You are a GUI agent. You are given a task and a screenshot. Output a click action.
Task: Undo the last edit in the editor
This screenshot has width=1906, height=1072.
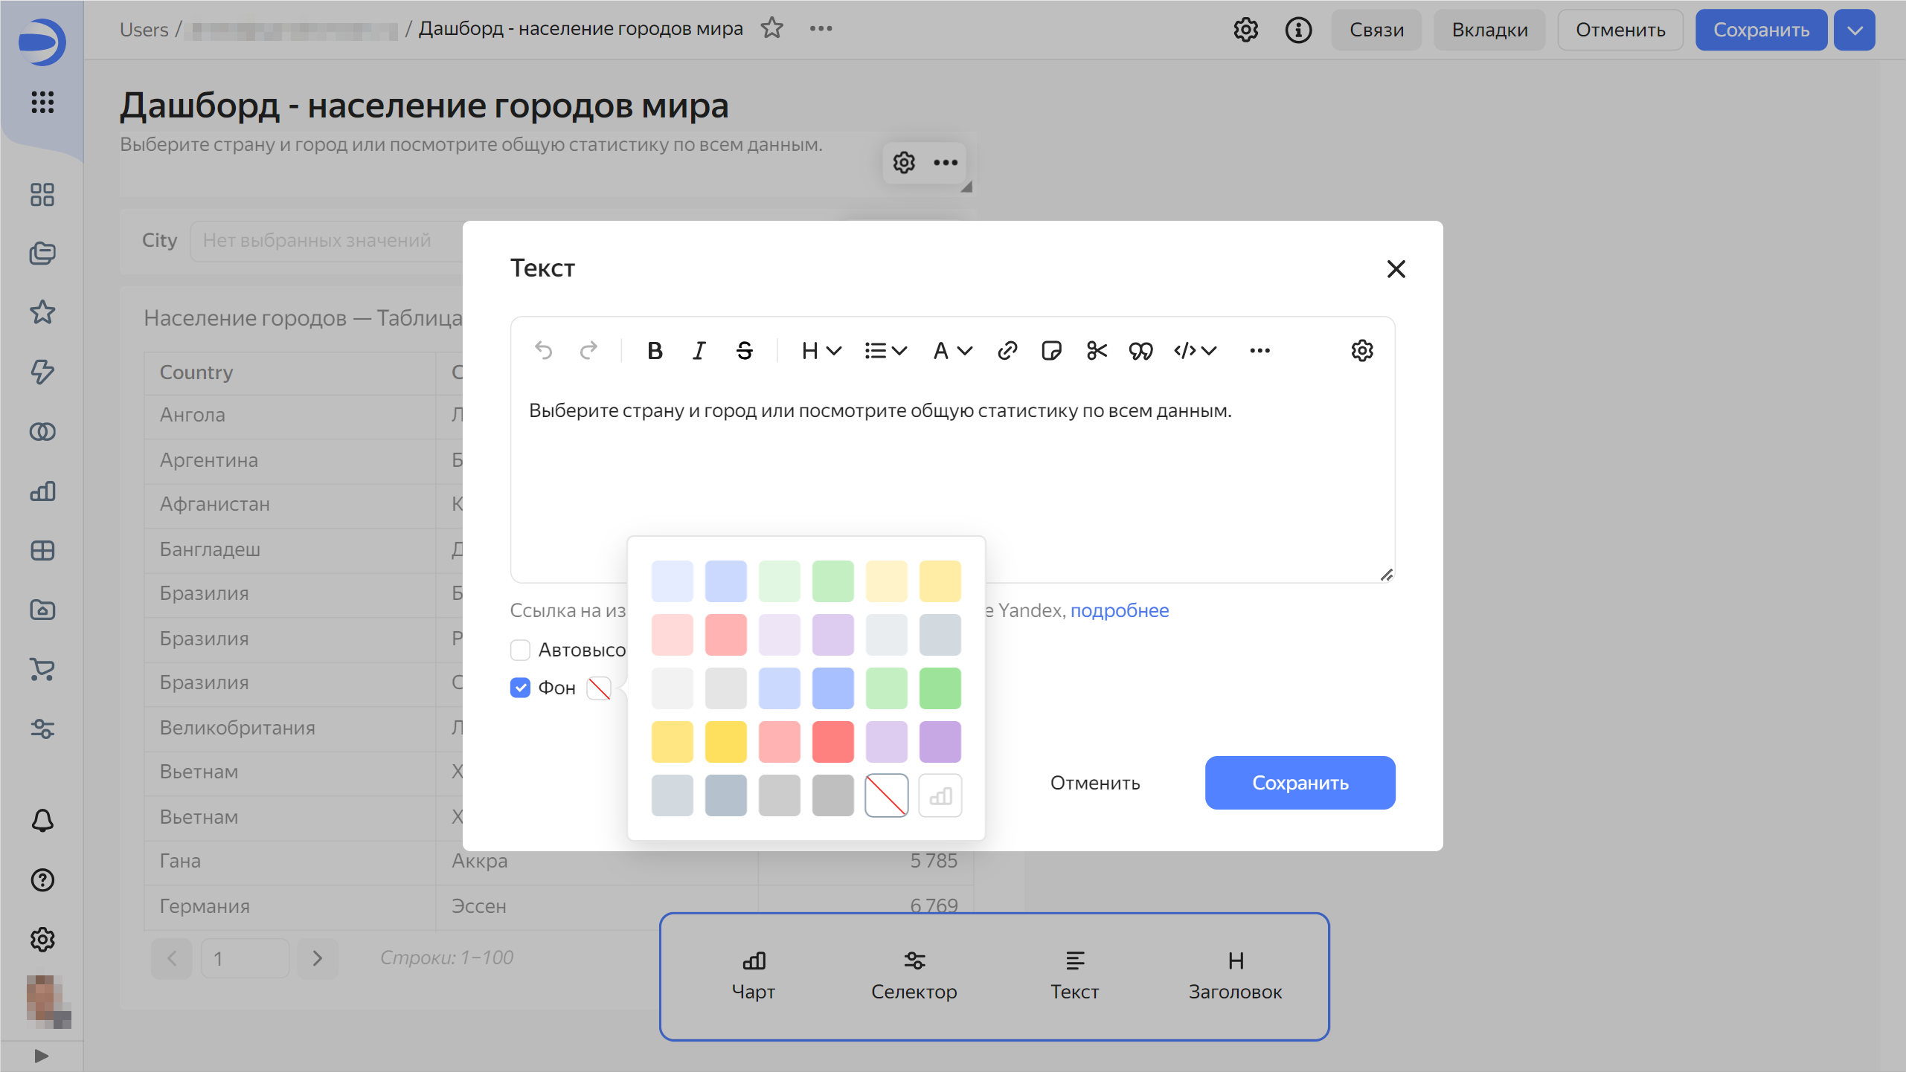(544, 350)
